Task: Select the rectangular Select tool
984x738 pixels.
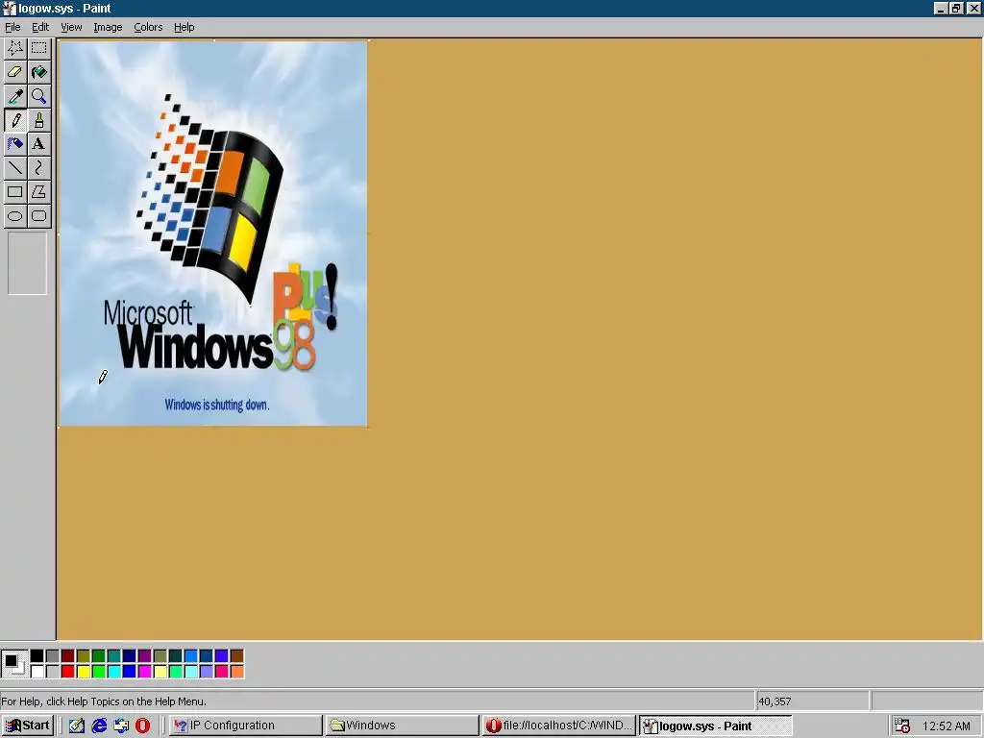Action: [38, 48]
